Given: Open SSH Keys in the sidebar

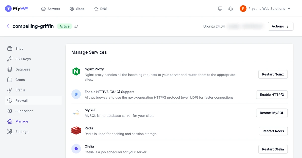Looking at the screenshot, I should tap(33, 59).
